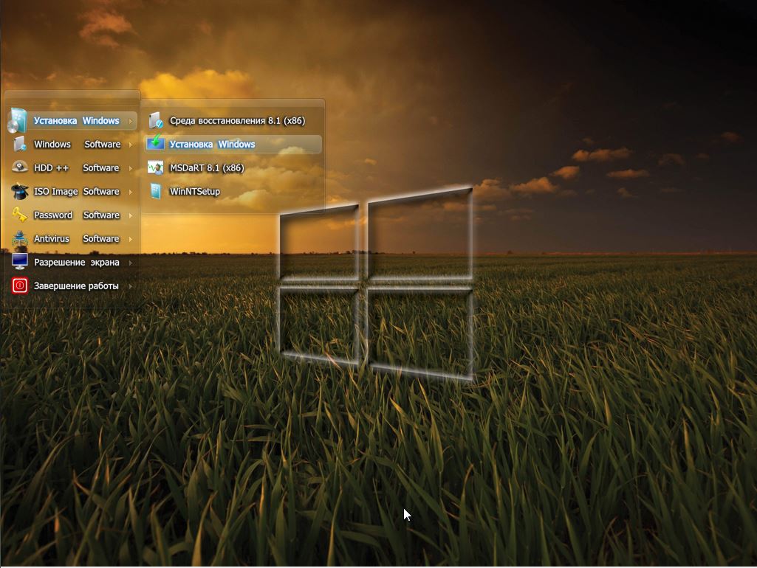
Task: Select highlighted Установка Windows submenu item
Action: click(x=233, y=144)
